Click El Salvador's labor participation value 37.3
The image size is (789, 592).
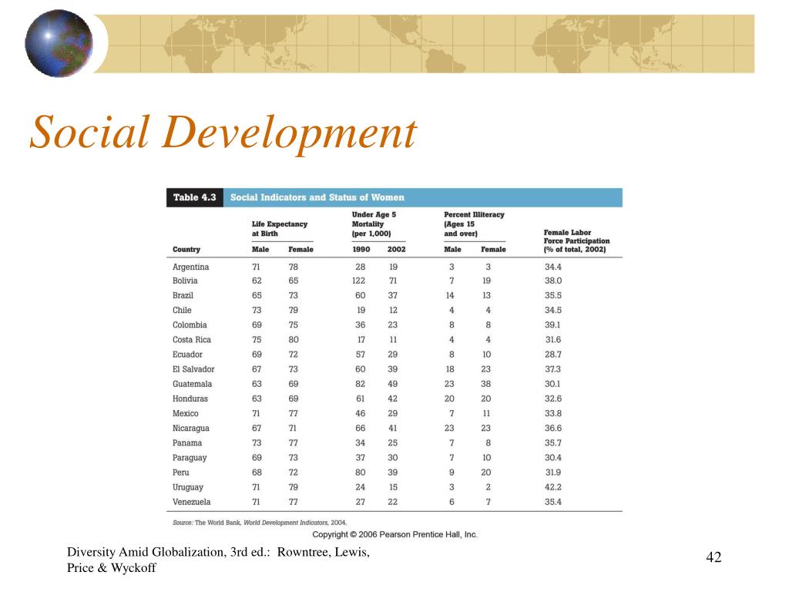pyautogui.click(x=552, y=369)
